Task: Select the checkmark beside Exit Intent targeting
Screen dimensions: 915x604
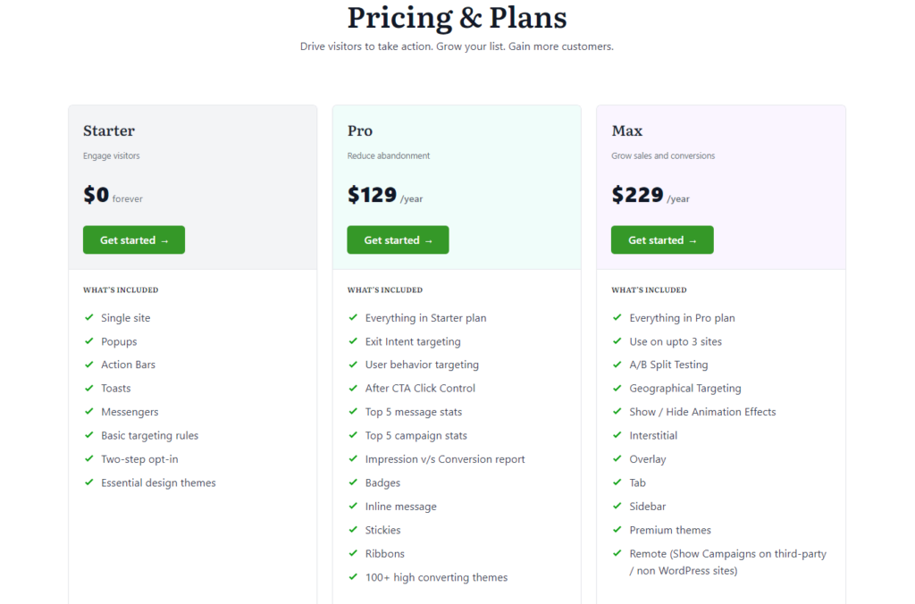Action: click(x=352, y=341)
